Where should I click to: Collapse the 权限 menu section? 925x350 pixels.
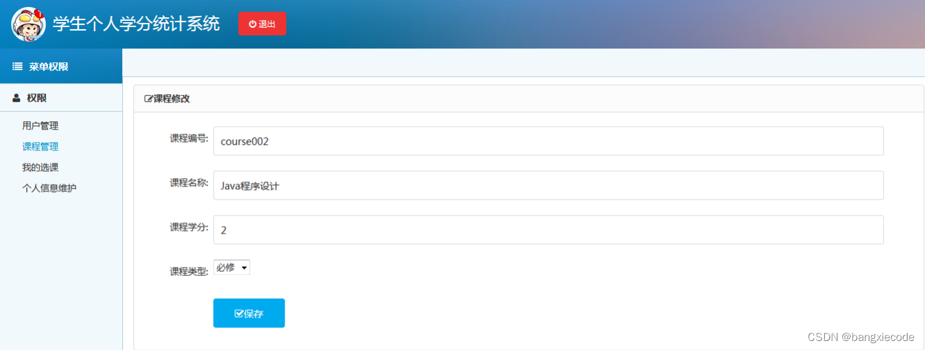point(61,98)
